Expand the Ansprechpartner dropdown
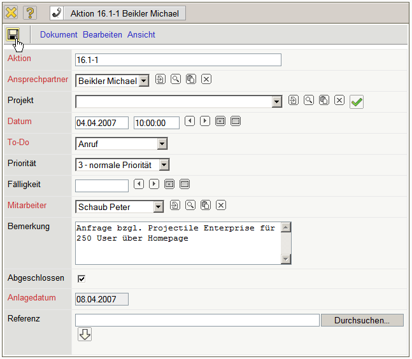The height and width of the screenshot is (359, 412). (144, 81)
